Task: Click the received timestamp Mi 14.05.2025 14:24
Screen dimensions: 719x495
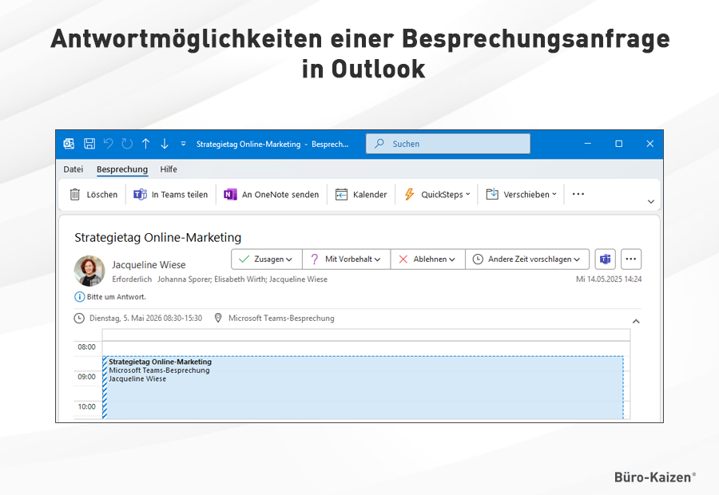Action: click(x=609, y=279)
